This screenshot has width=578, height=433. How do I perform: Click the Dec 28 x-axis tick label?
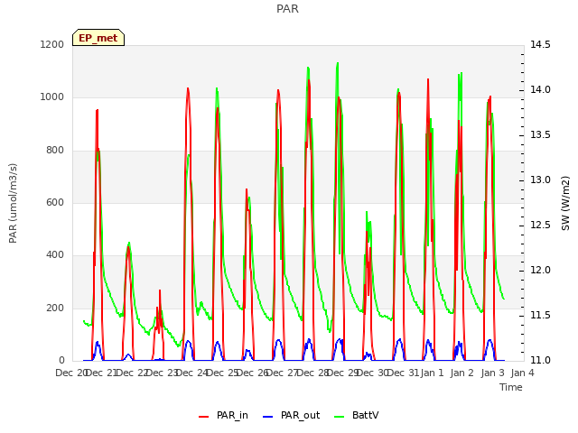pyautogui.click(x=313, y=373)
